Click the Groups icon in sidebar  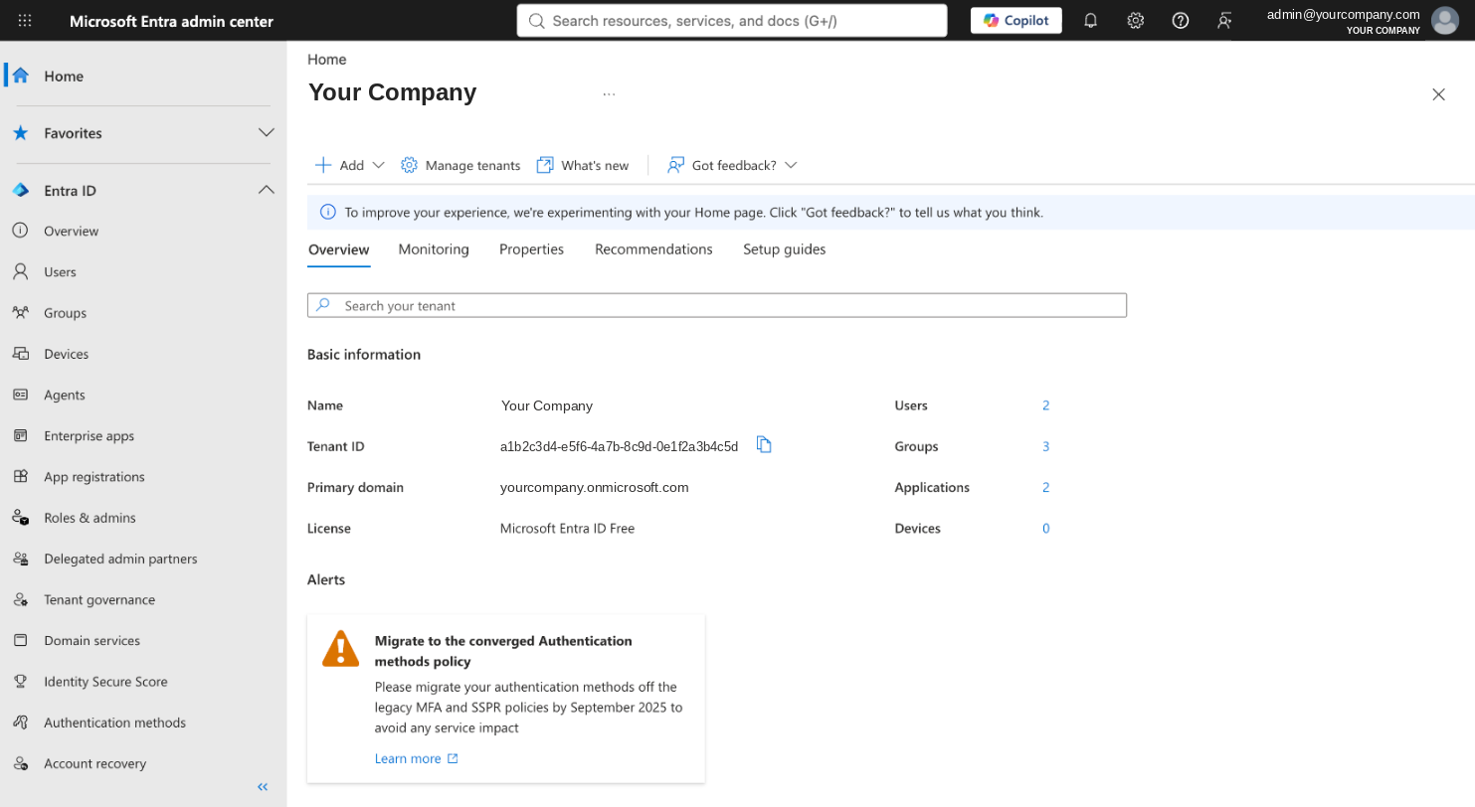[20, 312]
